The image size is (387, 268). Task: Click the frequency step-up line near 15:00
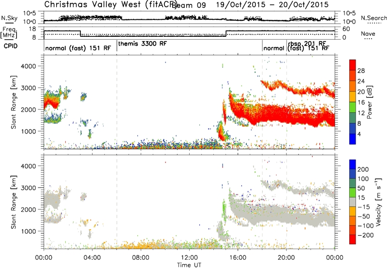pyautogui.click(x=226, y=33)
